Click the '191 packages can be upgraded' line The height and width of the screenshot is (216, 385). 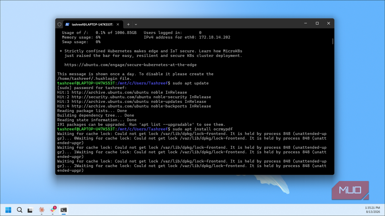point(141,125)
